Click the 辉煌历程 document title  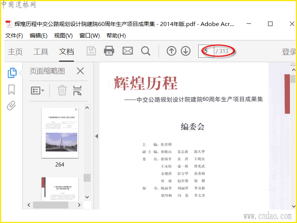pos(146,83)
